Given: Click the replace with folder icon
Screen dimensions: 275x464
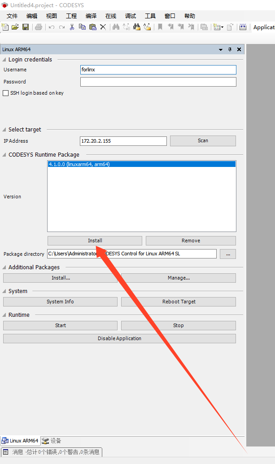Looking at the screenshot, I should tap(147, 27).
